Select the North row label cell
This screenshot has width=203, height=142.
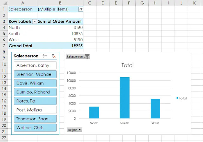[x=23, y=28]
